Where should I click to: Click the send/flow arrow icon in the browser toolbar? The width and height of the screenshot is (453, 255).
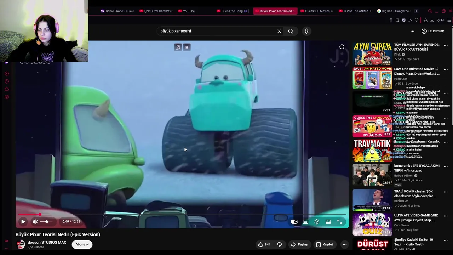pos(410,20)
